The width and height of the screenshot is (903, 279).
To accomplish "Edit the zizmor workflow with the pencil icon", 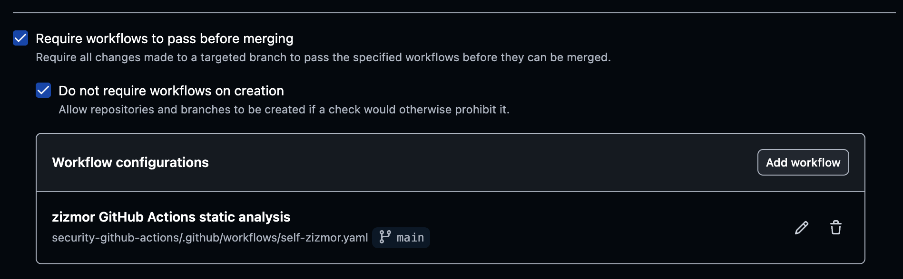I will 802,228.
